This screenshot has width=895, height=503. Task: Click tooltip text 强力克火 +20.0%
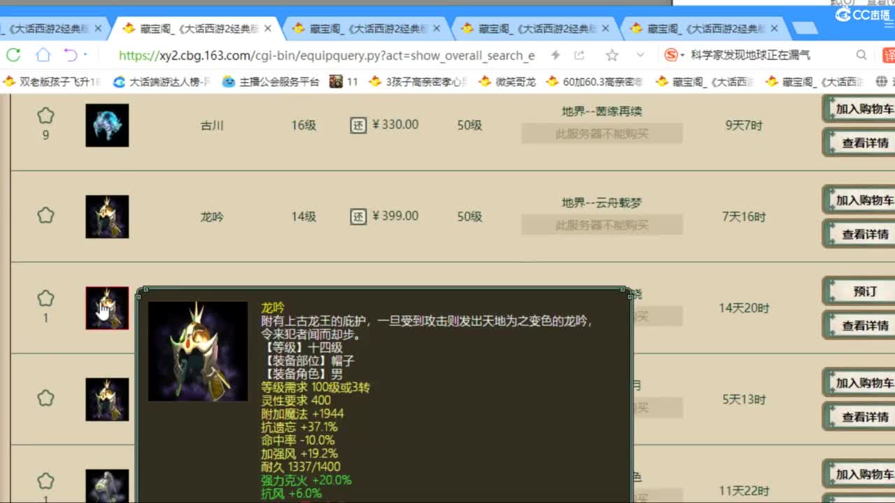306,480
